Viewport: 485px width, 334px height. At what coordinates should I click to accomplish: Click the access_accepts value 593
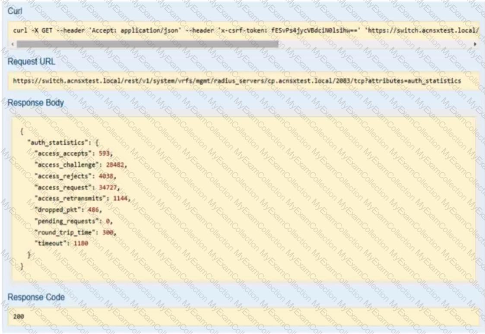click(104, 153)
